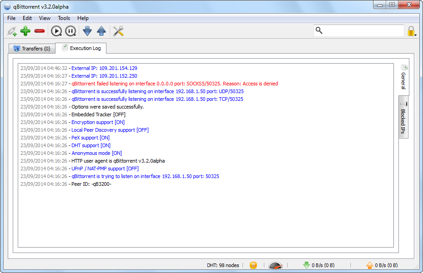
Task: Focus the torrent filter search field
Action: point(359,31)
